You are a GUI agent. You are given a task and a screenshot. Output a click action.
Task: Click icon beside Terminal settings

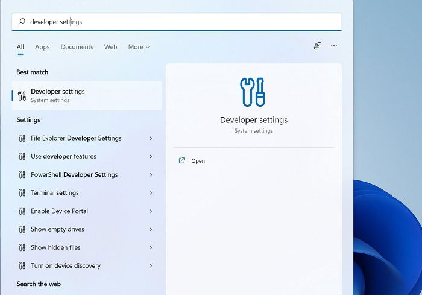tap(22, 193)
